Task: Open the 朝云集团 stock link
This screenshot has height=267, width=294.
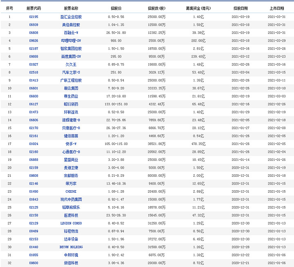Action: coord(71,88)
